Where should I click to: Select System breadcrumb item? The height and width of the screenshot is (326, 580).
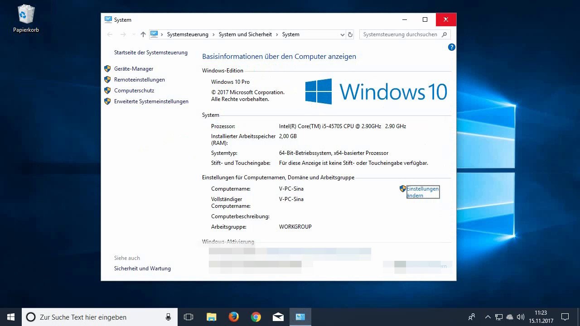point(290,34)
